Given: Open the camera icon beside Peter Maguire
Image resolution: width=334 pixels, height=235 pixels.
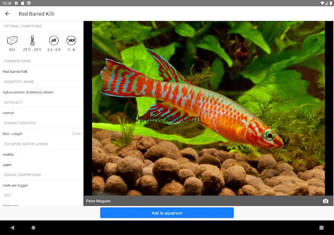Looking at the screenshot, I should [325, 201].
